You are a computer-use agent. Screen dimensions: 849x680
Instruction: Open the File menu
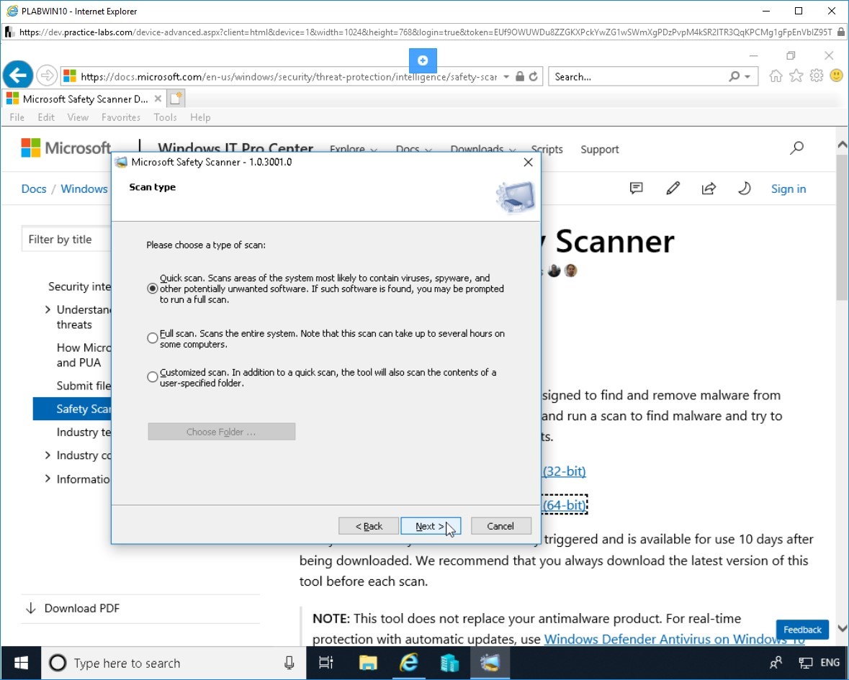17,117
